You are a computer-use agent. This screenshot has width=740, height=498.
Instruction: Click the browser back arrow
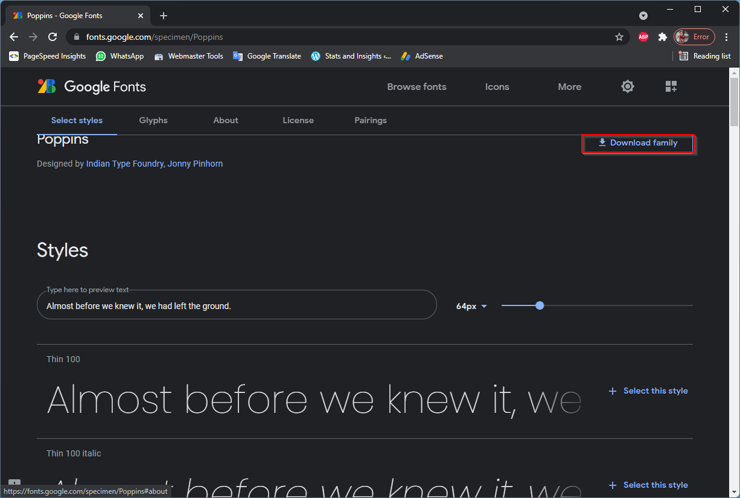point(14,37)
